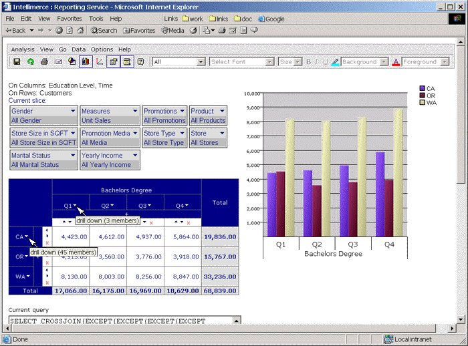Sort Q1 column ascending with up arrow
The height and width of the screenshot is (346, 468).
(x=64, y=222)
